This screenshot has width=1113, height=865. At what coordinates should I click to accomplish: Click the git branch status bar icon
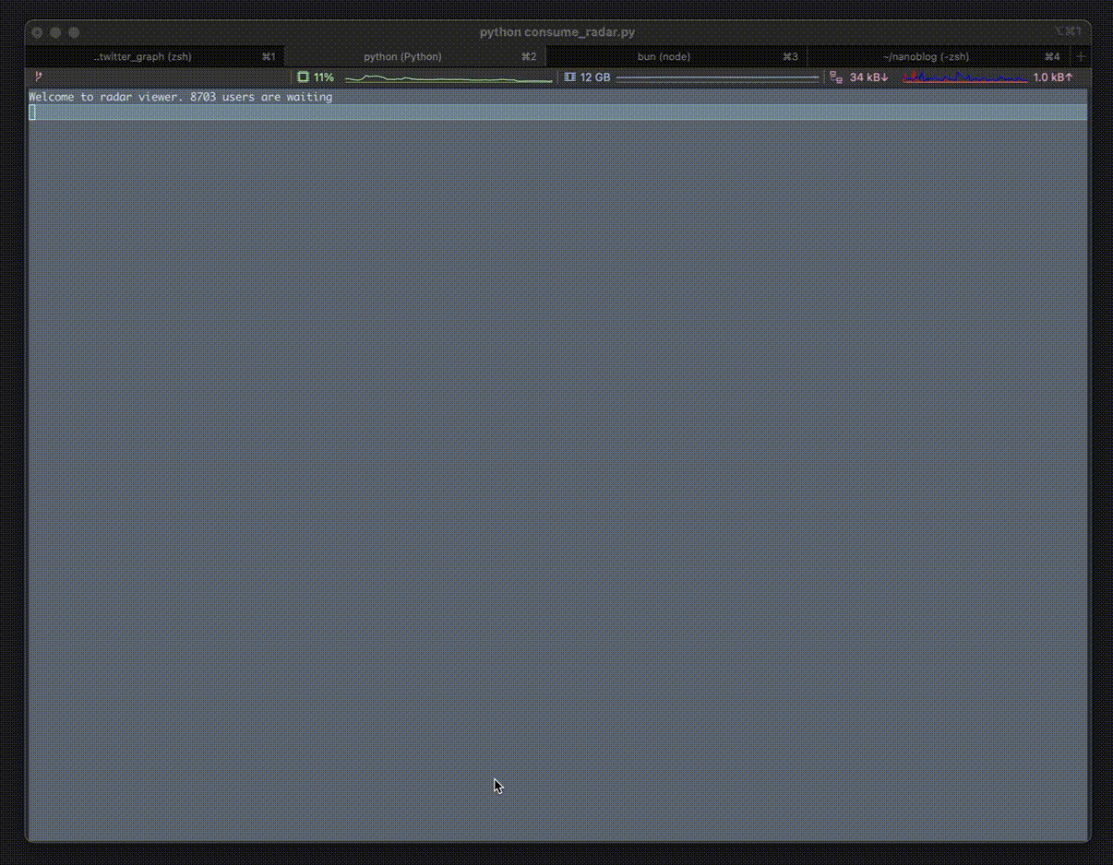coord(38,77)
